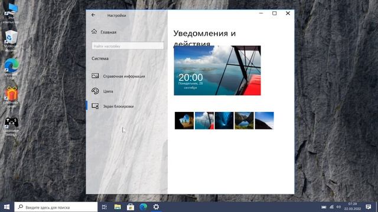Select the gift box desktop shortcut
Screen dimensions: 378x212
[x=11, y=97]
